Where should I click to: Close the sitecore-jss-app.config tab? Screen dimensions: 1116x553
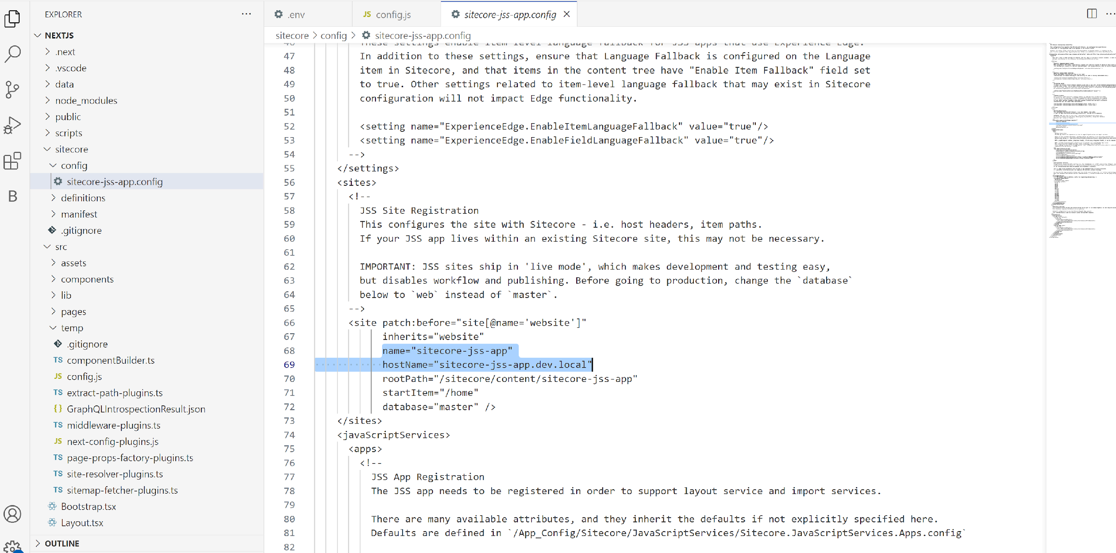(567, 14)
